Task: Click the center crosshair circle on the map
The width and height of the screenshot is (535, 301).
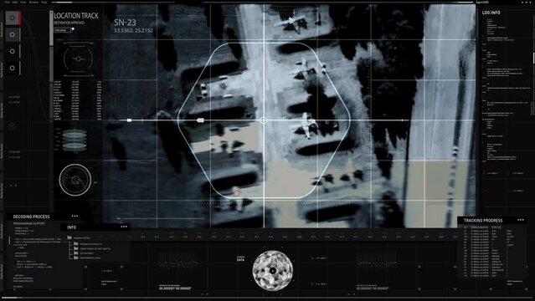Action: 264,120
